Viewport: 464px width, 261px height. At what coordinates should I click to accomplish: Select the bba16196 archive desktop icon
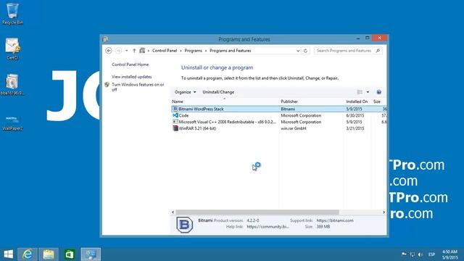point(12,84)
